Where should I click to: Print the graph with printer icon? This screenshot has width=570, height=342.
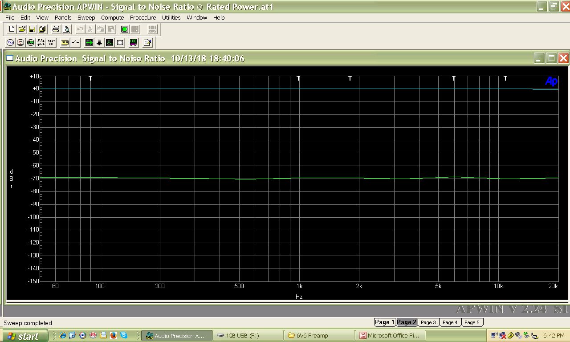[56, 29]
